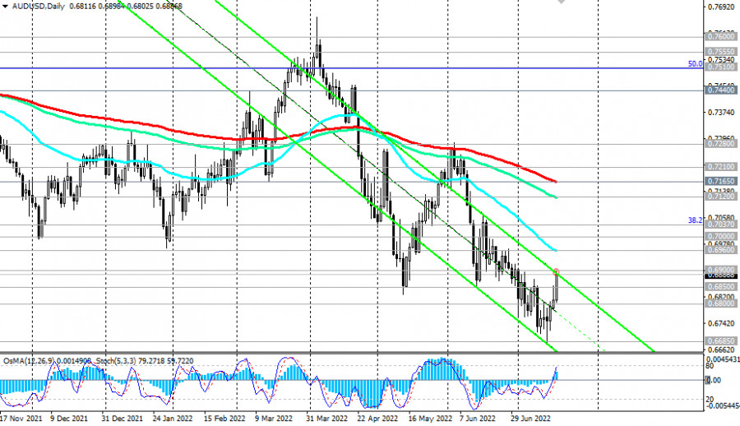Click the 0.73740 scale value
The height and width of the screenshot is (426, 740).
point(720,112)
